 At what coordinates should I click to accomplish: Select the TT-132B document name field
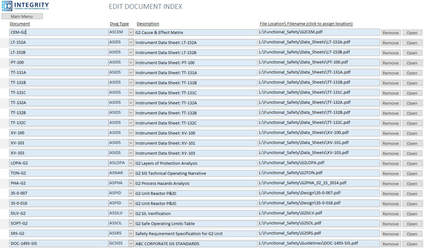click(x=58, y=113)
